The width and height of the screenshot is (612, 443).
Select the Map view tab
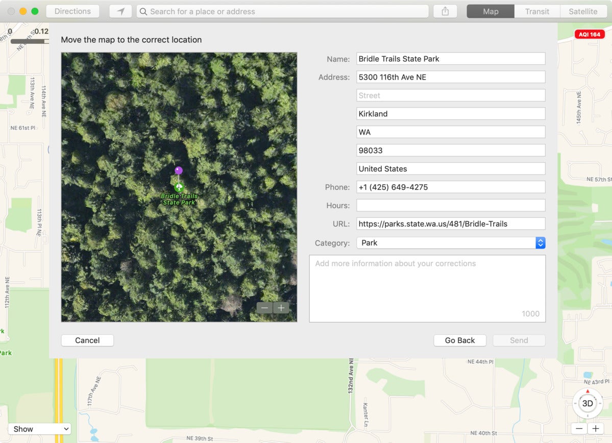coord(491,11)
